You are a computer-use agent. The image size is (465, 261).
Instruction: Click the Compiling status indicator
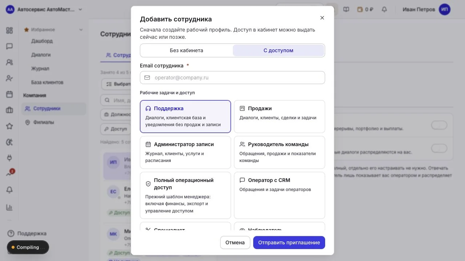click(x=28, y=247)
